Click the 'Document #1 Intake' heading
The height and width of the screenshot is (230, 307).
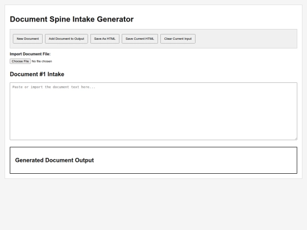tap(37, 74)
